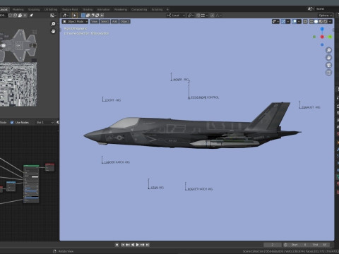
Task: Open the Local transform orientation dropdown
Action: pyautogui.click(x=176, y=16)
